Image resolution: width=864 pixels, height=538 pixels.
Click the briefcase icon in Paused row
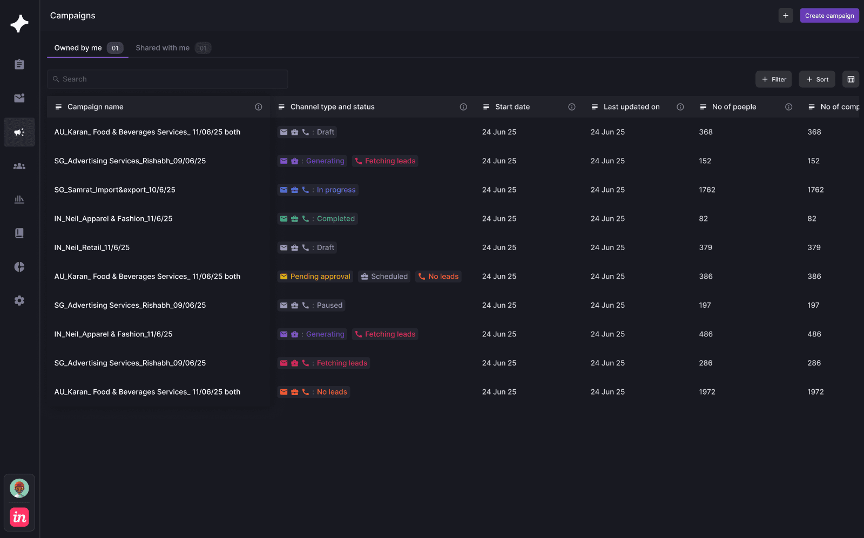[x=295, y=305]
